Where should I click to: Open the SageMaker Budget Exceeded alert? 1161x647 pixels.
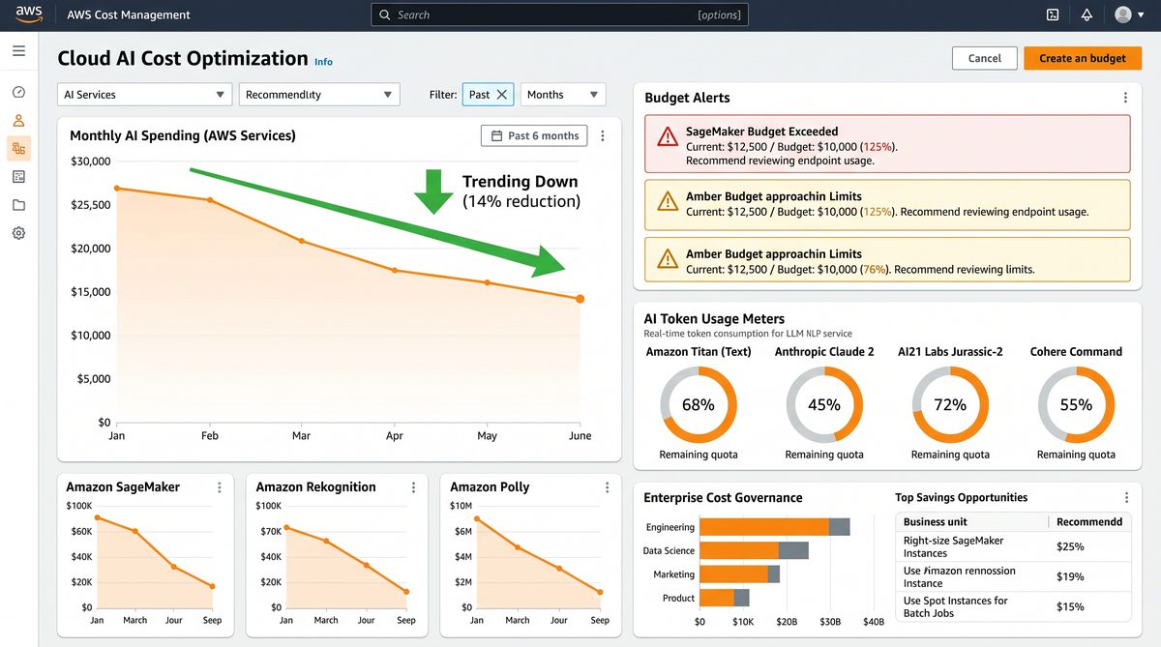tap(887, 145)
